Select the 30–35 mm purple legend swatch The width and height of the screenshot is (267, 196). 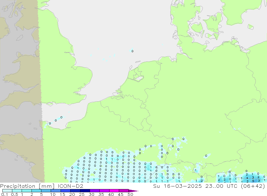pos(95,191)
